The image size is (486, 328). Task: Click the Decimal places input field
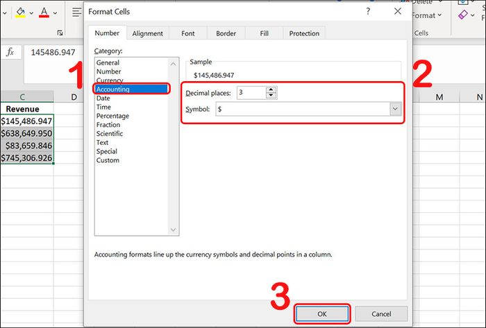(251, 93)
